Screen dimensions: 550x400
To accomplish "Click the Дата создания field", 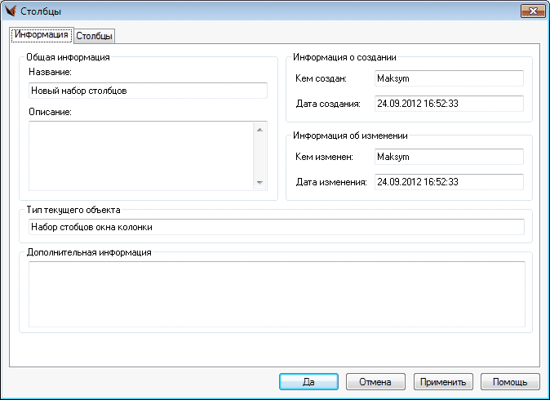I will point(447,104).
